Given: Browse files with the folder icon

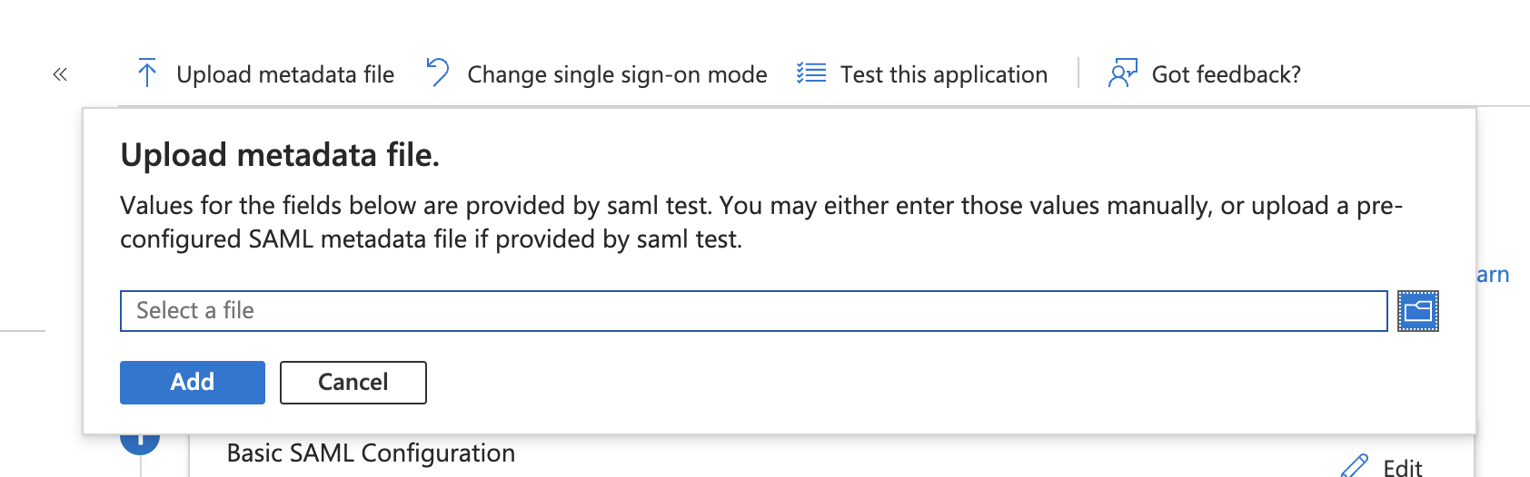Looking at the screenshot, I should 1417,311.
